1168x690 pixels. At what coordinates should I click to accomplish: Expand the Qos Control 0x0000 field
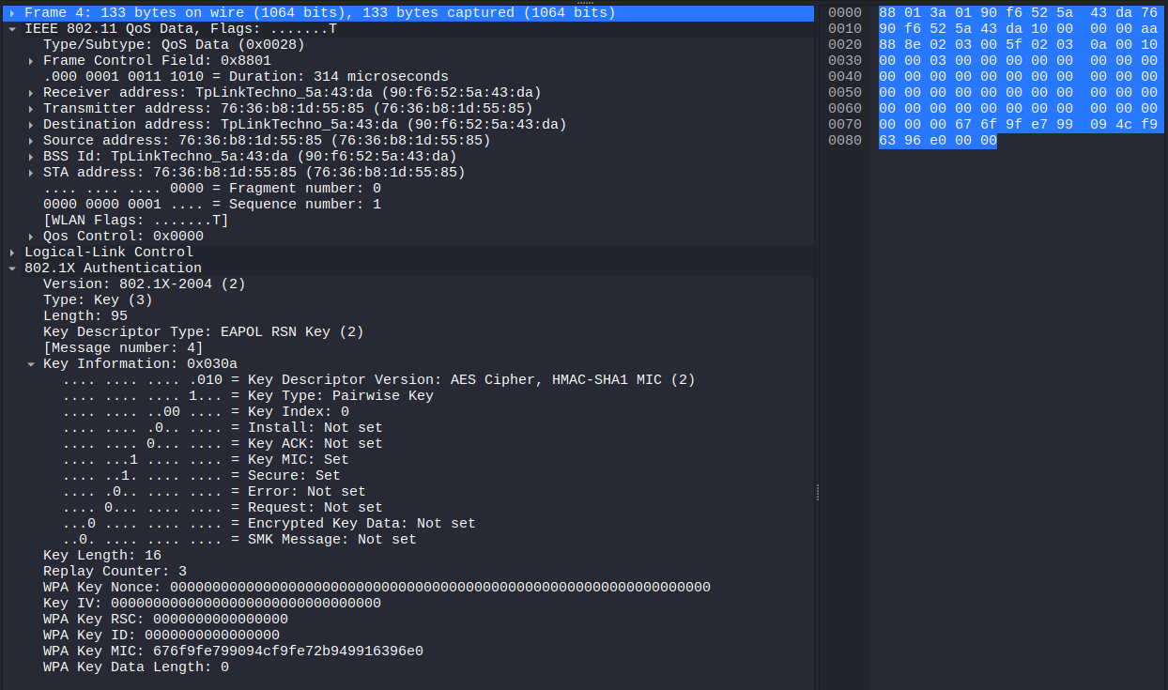click(x=32, y=237)
